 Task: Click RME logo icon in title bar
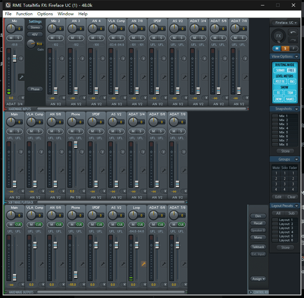(x=8, y=5)
